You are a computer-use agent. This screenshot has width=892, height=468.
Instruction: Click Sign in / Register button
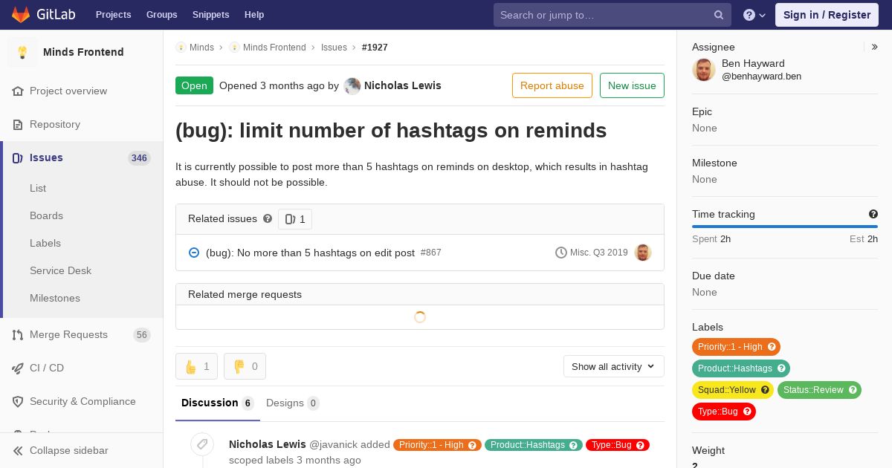[x=827, y=15]
